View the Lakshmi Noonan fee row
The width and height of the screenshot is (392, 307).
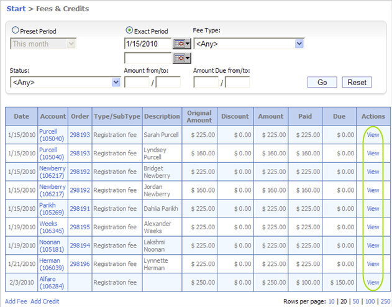coord(373,245)
